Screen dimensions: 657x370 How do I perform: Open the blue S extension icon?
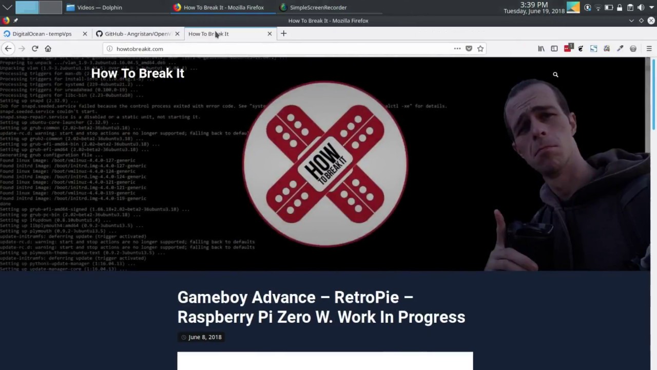594,48
